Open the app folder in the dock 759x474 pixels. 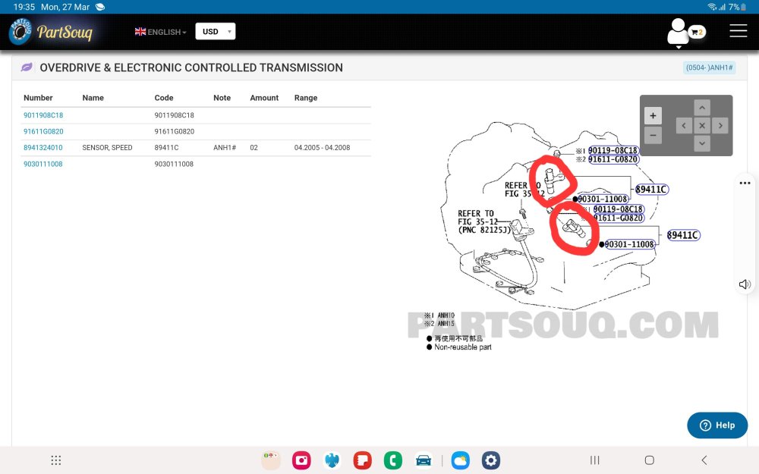click(x=271, y=460)
